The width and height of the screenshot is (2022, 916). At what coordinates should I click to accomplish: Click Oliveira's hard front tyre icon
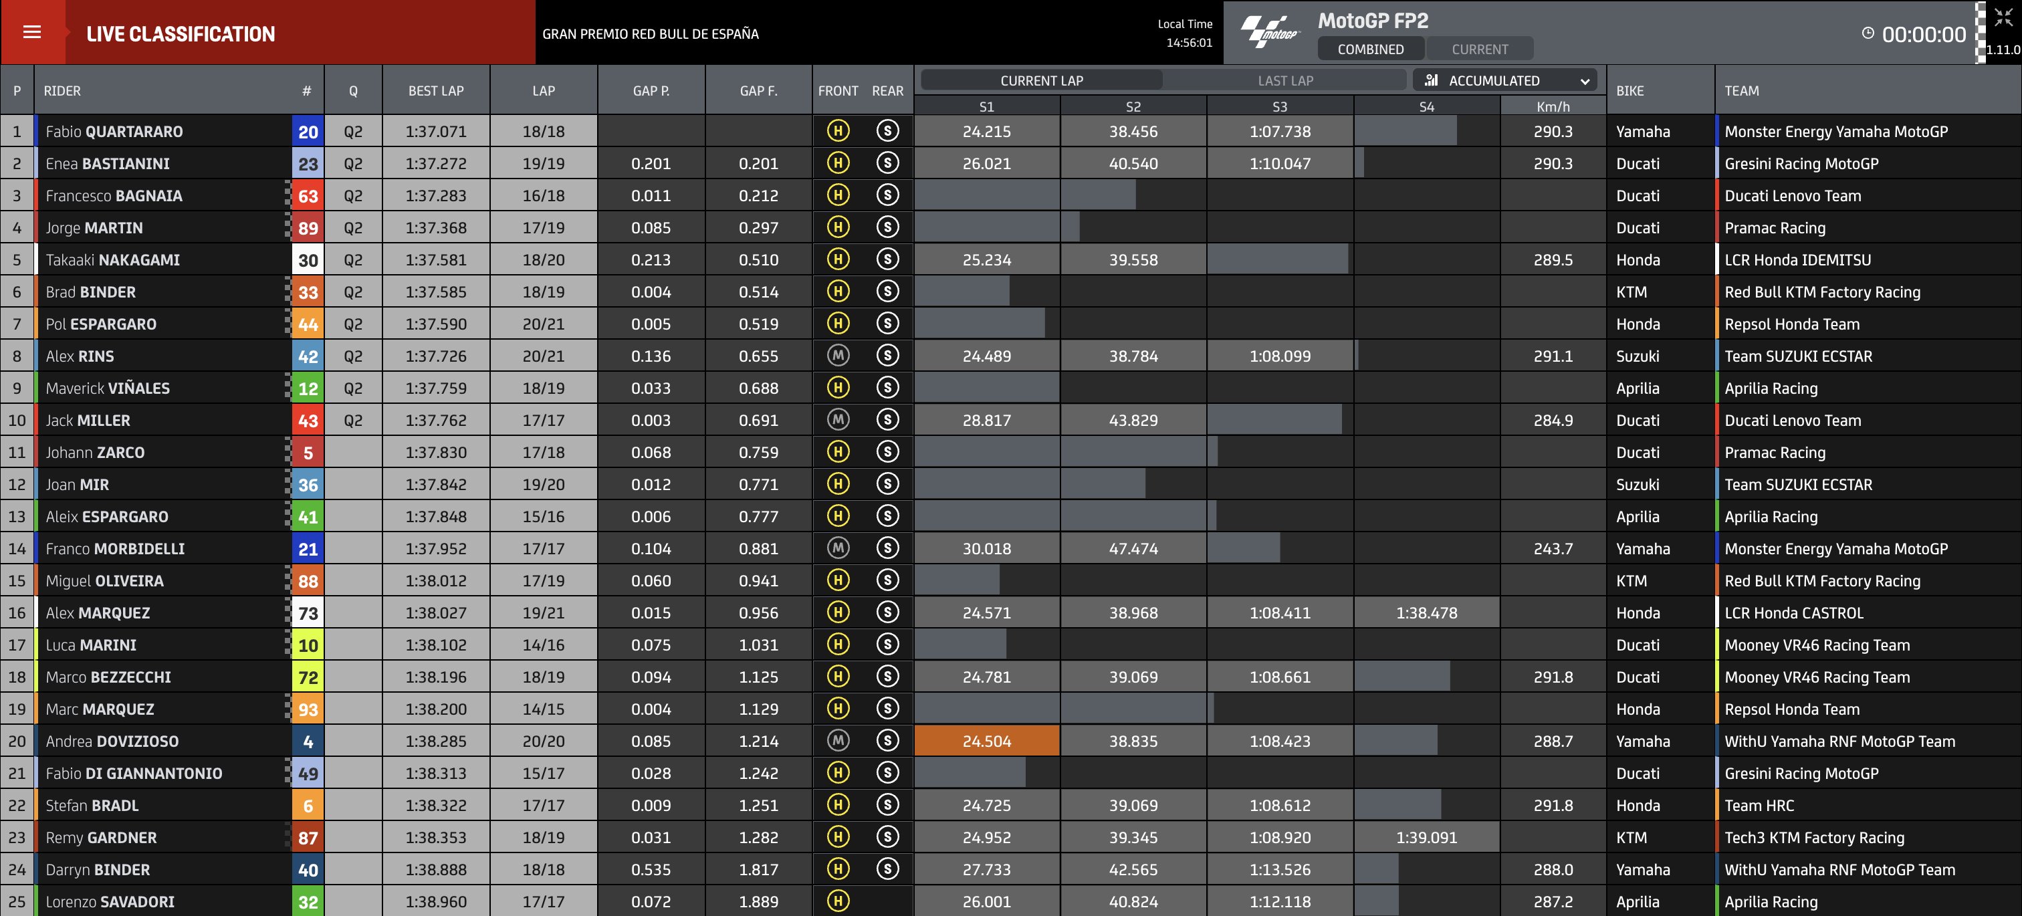(838, 580)
